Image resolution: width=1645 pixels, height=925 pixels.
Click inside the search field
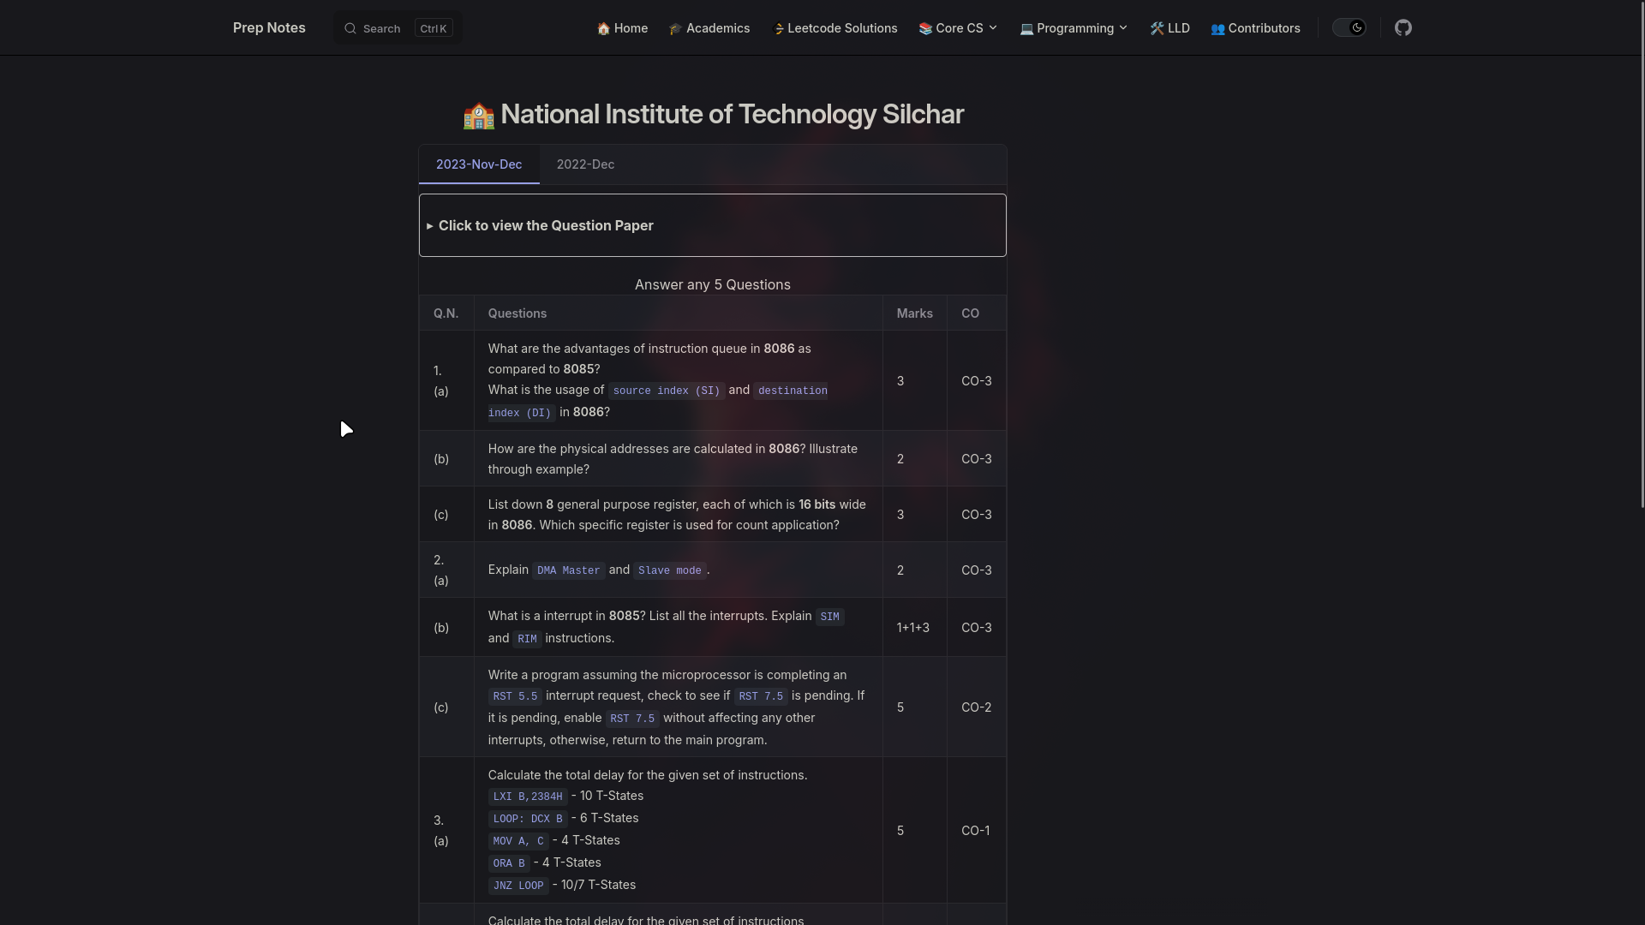tap(381, 28)
